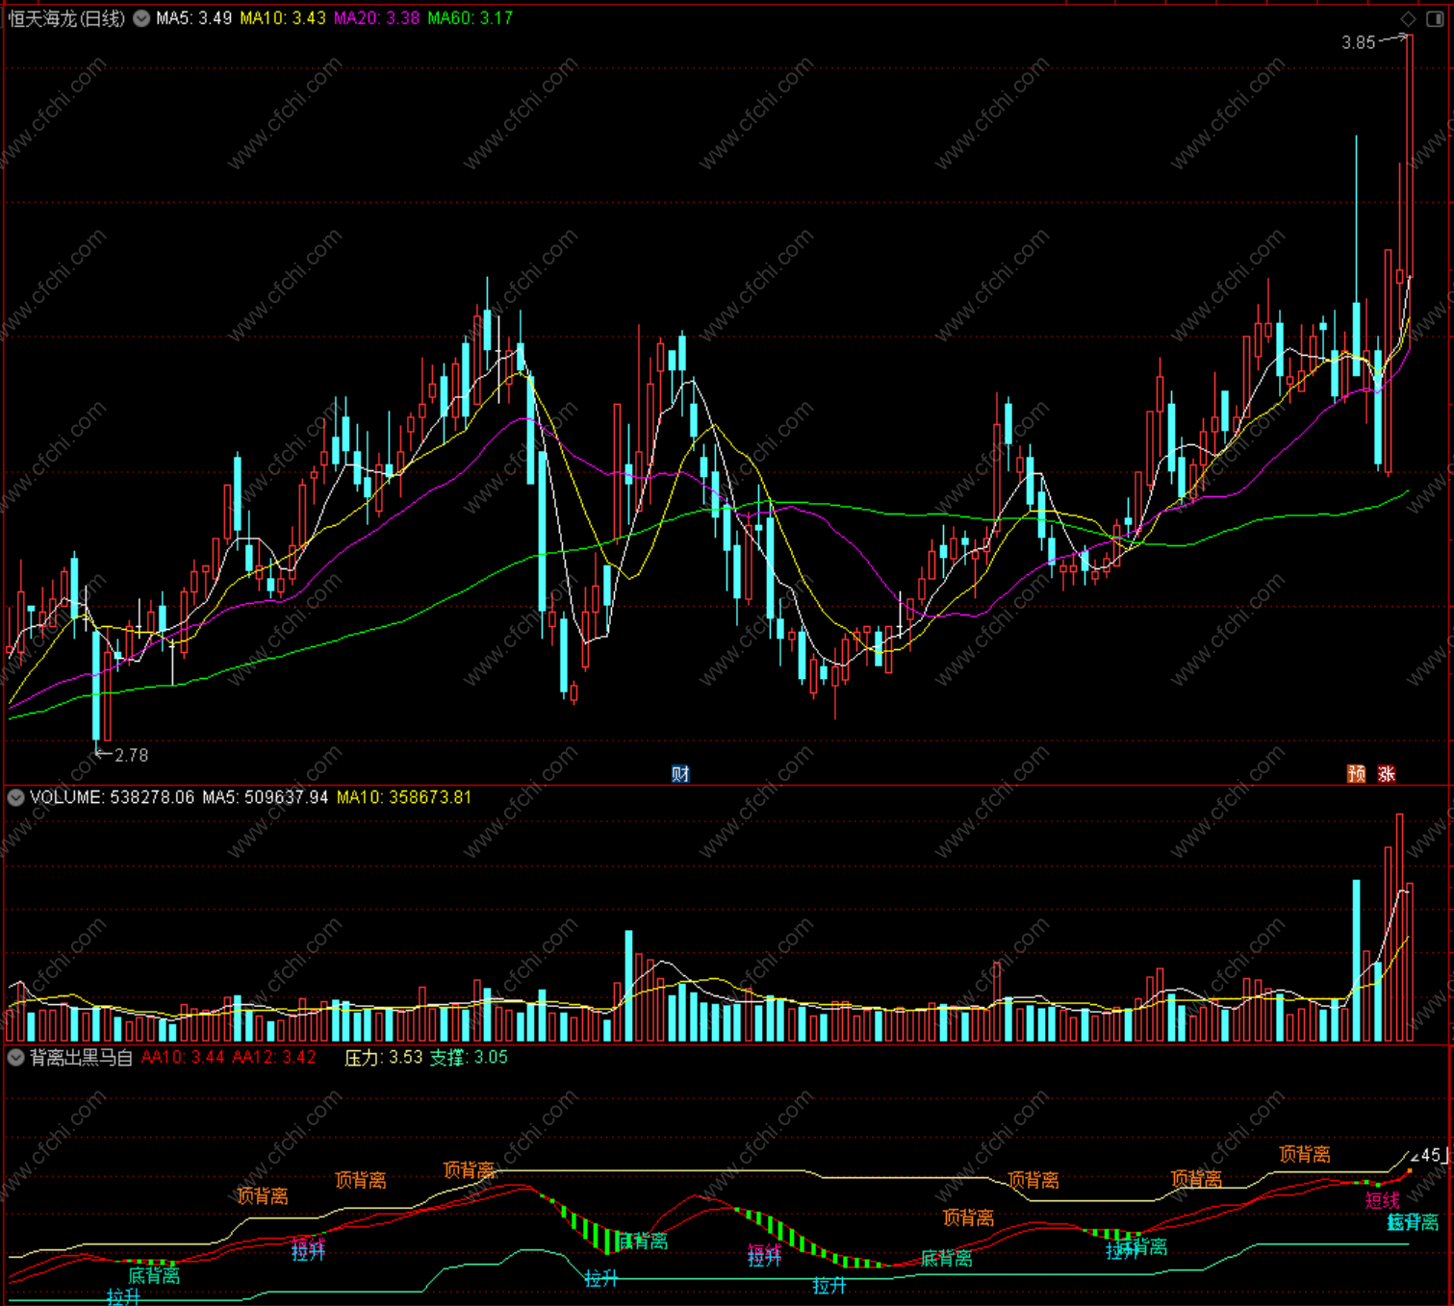This screenshot has height=1306, width=1454.
Task: Open the VOLUME panel indicator dropdown
Action: (x=15, y=797)
